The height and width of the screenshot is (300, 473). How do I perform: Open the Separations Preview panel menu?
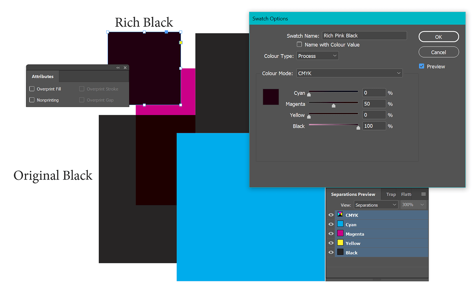(x=423, y=194)
